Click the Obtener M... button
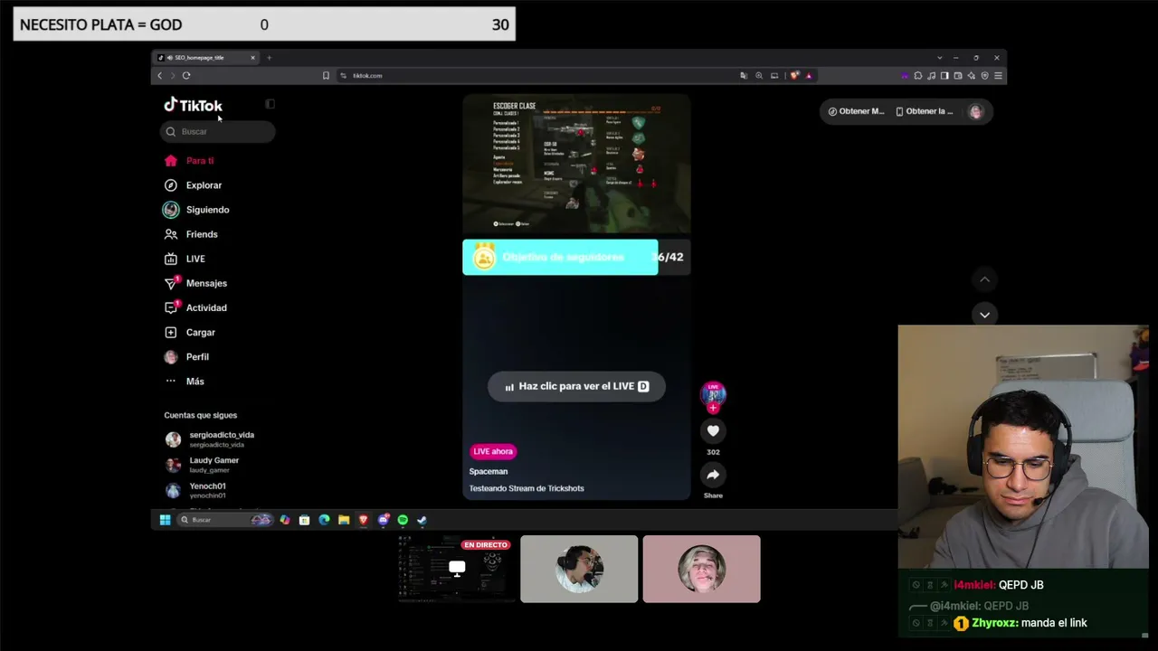Image resolution: width=1158 pixels, height=651 pixels. click(x=856, y=111)
